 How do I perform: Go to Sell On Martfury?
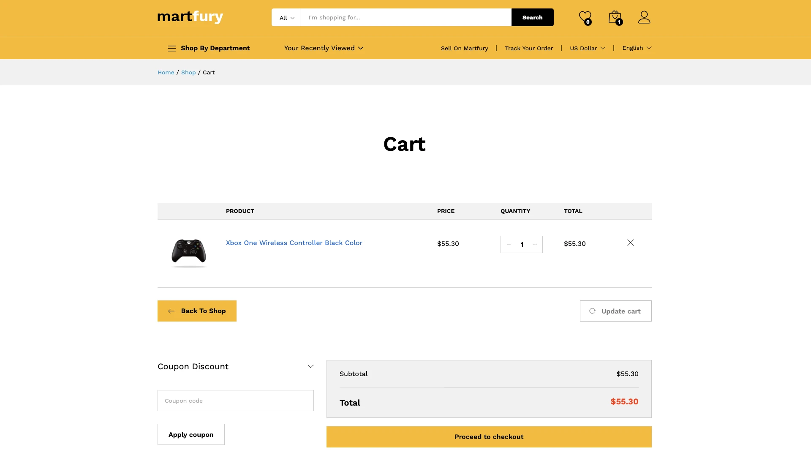click(x=464, y=49)
